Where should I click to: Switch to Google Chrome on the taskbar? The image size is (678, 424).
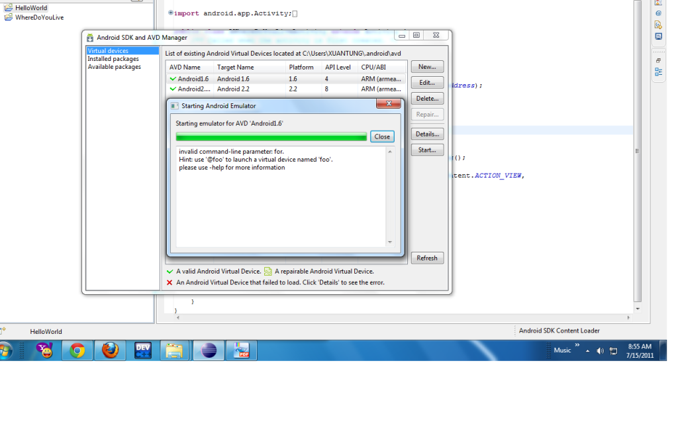click(77, 350)
